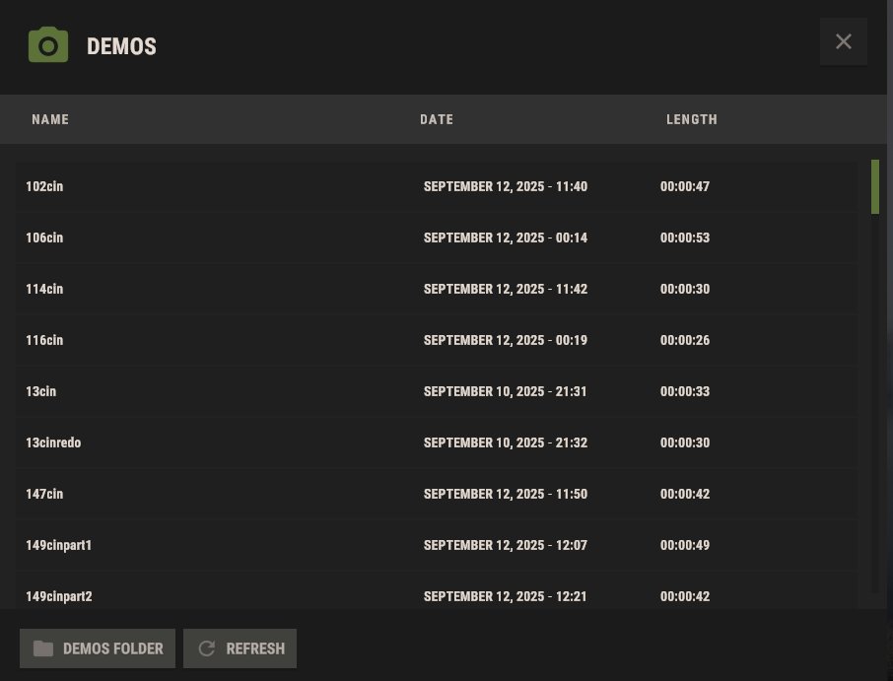The width and height of the screenshot is (893, 681).
Task: Click date September 12, 2025 - 12:21
Action: [506, 596]
